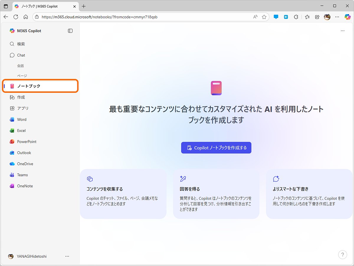Open the help question mark button
This screenshot has width=354, height=266.
tap(342, 255)
